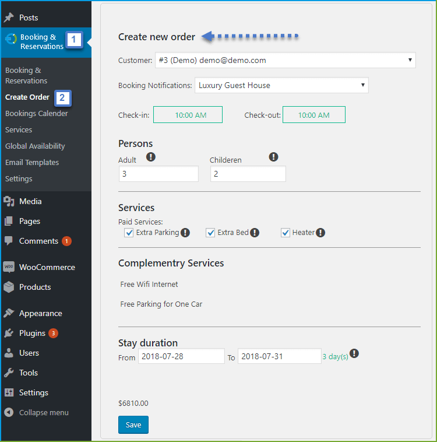The width and height of the screenshot is (437, 442).
Task: Click info icon beside Extra Parking
Action: point(185,233)
